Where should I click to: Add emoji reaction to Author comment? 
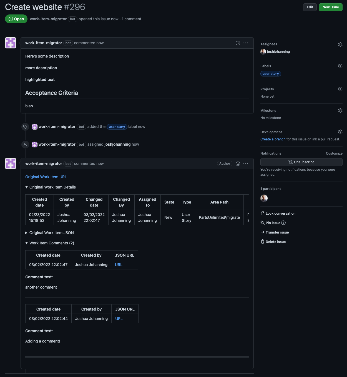(x=238, y=164)
